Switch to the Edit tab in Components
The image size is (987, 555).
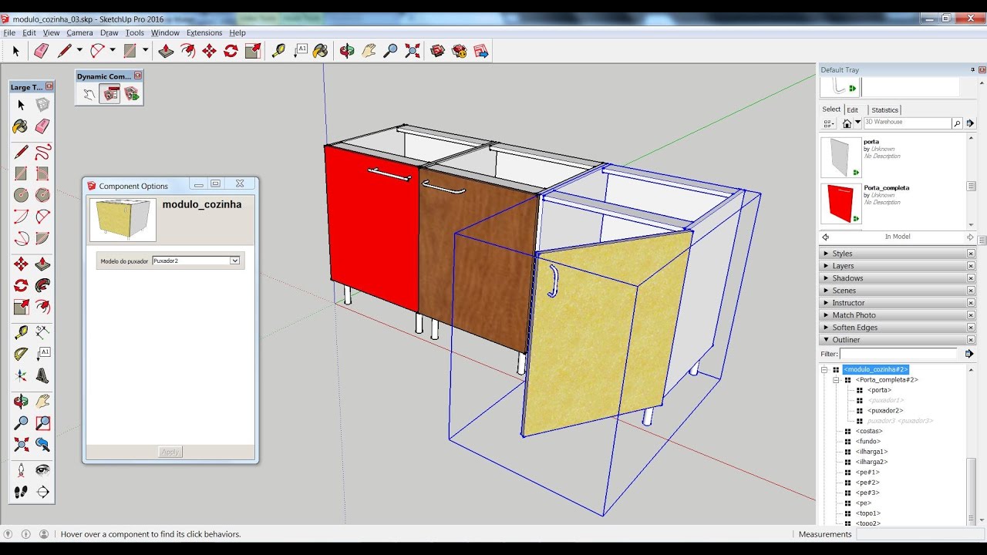(852, 109)
